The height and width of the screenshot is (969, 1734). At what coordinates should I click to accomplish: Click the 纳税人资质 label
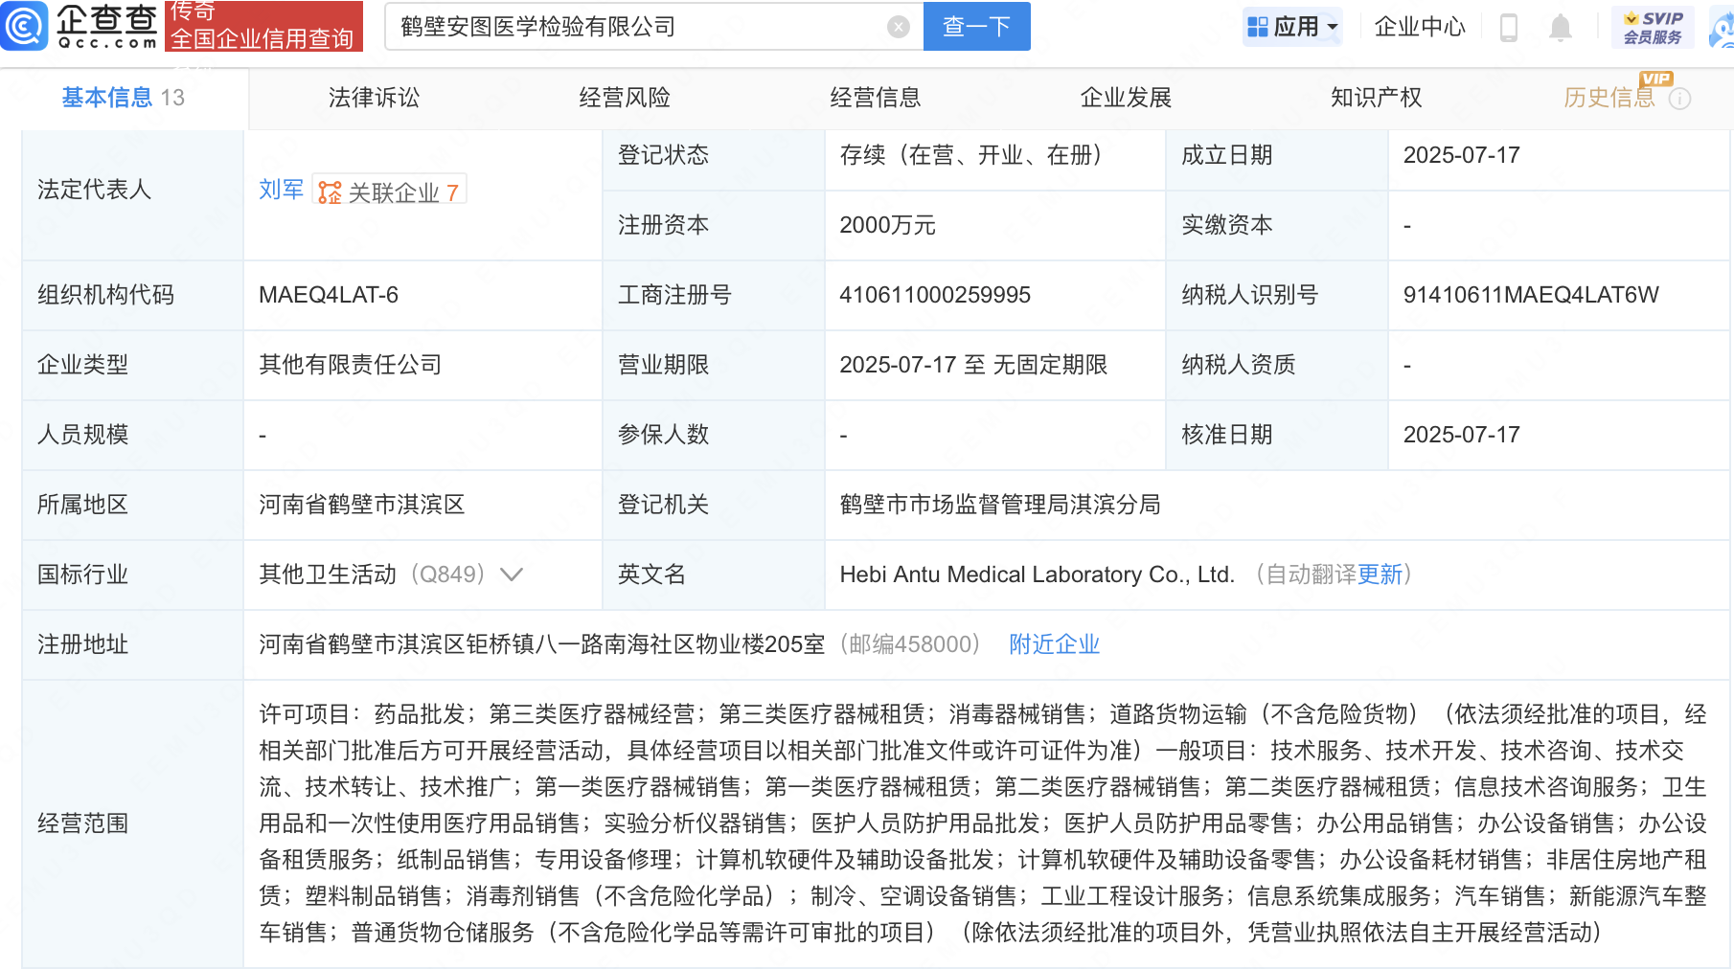click(x=1239, y=365)
